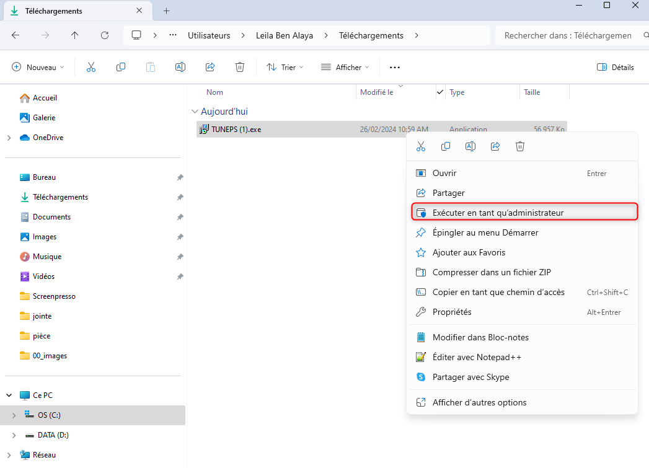Viewport: 649px width, 468px height.
Task: Click the Delete trash icon in the toolbar
Action: pos(240,67)
